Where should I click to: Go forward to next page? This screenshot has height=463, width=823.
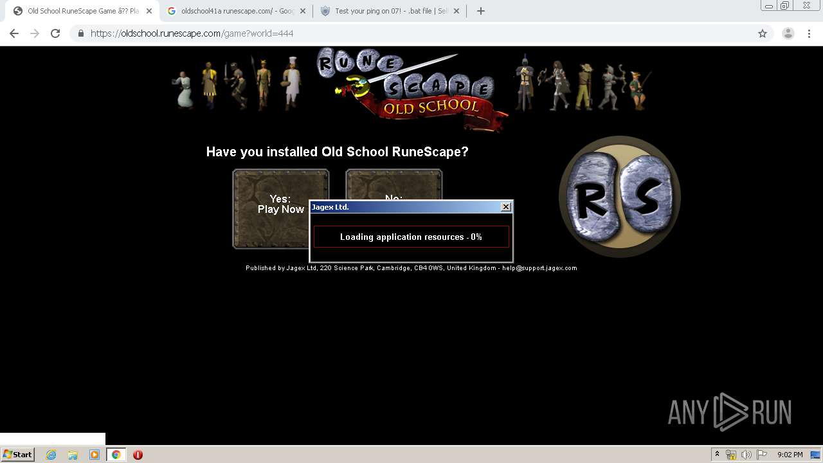click(x=35, y=33)
